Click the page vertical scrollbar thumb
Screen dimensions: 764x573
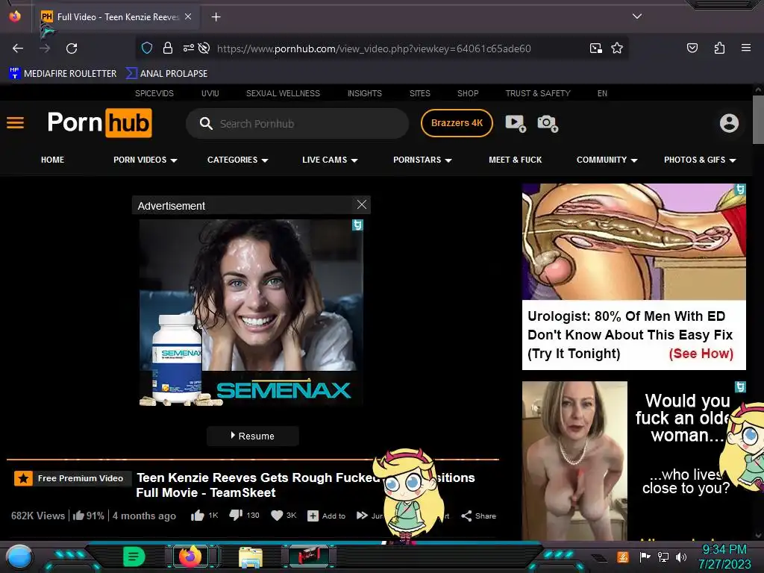click(758, 119)
